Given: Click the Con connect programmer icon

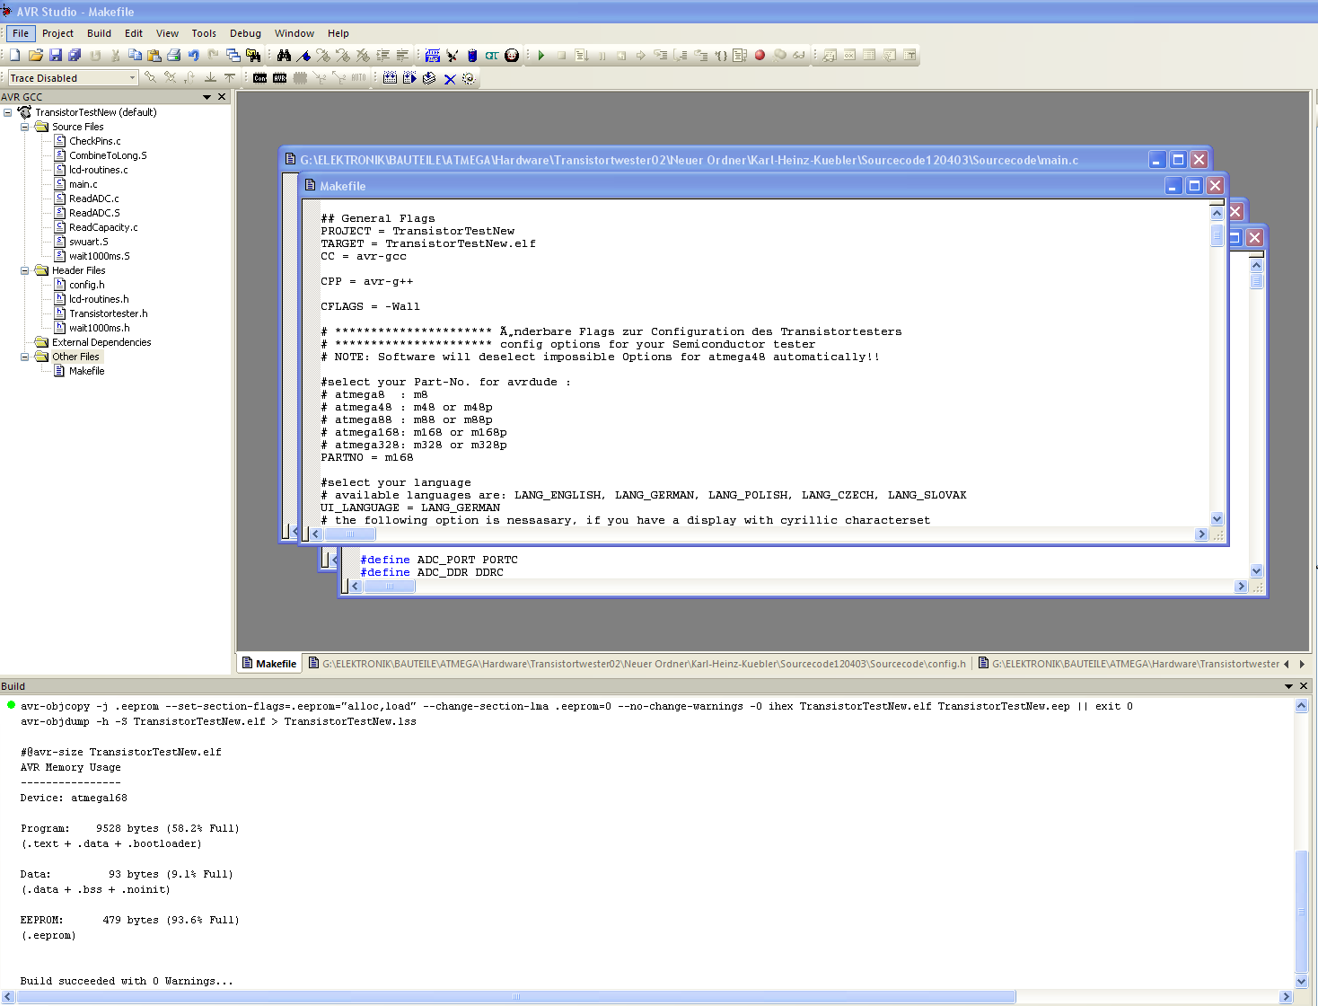Looking at the screenshot, I should pos(260,78).
